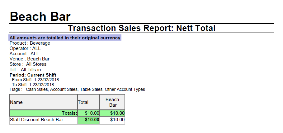Click the Product : Beverage line
This screenshot has width=283, height=133.
click(x=30, y=43)
